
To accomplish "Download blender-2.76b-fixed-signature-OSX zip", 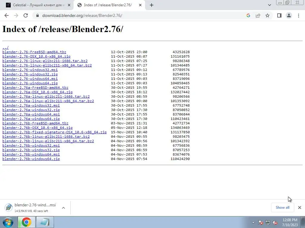I will [55, 132].
